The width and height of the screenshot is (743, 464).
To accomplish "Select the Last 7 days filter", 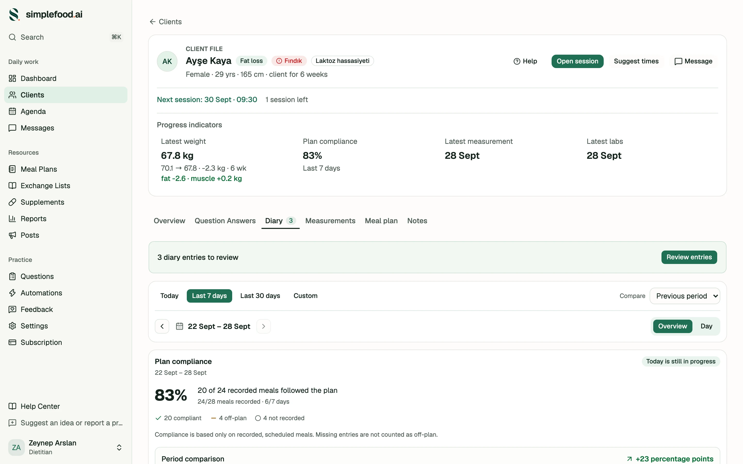I will point(209,296).
